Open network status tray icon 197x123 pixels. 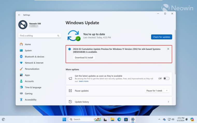coord(169,119)
